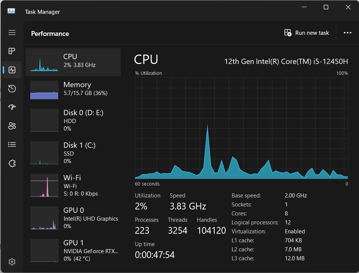The image size is (359, 273).
Task: Click the Run new task button
Action: click(307, 33)
